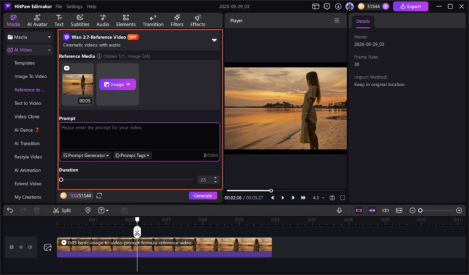Viewport: 469px width, 275px height.
Task: Open Image To Video in sidebar
Action: click(31, 76)
